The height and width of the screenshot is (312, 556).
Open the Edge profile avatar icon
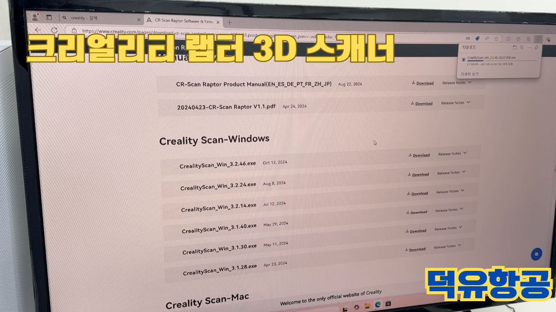pos(35,17)
